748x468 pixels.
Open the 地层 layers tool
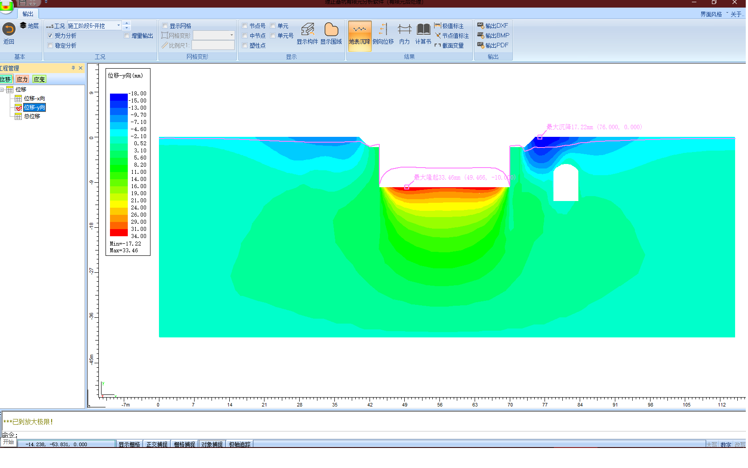[29, 26]
